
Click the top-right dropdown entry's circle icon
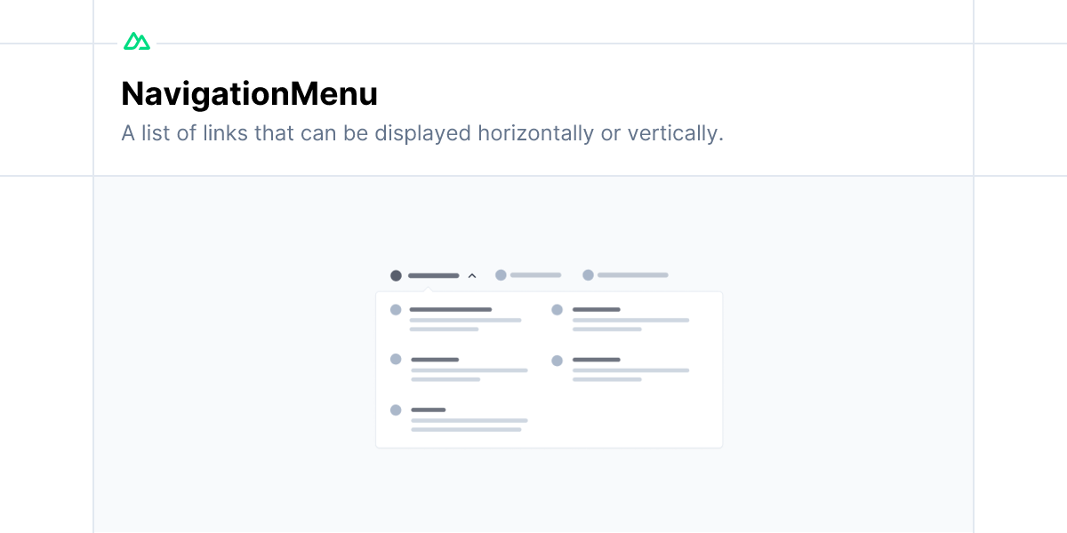click(557, 310)
